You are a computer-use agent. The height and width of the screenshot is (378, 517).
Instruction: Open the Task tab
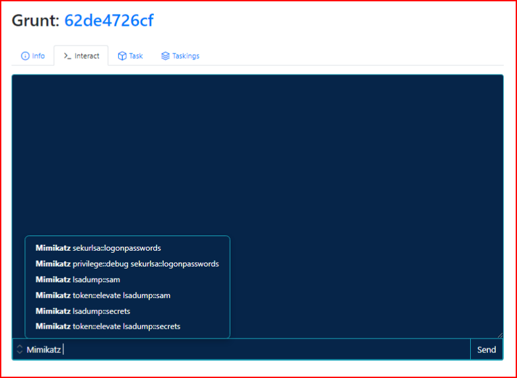pos(130,55)
